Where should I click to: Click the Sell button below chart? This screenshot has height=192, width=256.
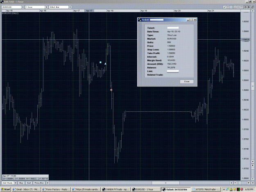(29, 183)
